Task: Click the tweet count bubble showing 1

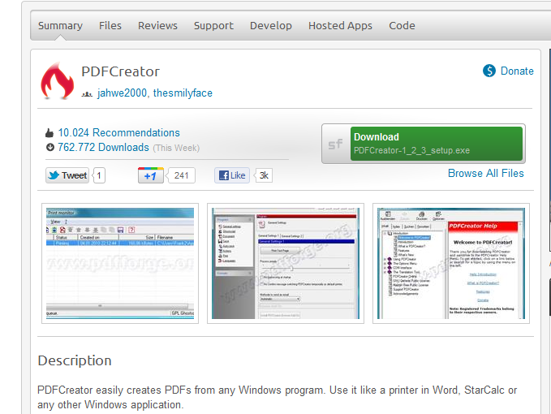Action: coord(99,175)
